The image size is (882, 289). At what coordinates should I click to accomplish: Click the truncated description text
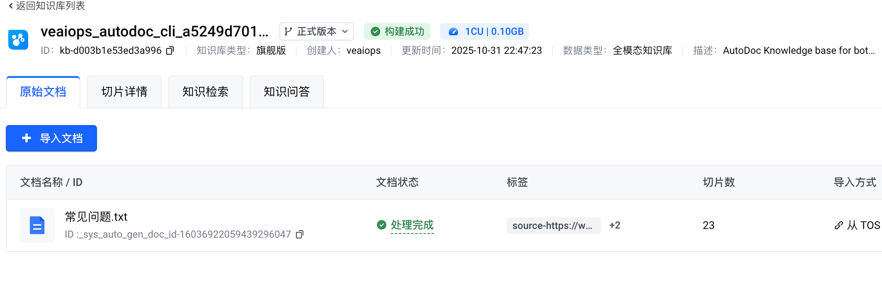(798, 51)
